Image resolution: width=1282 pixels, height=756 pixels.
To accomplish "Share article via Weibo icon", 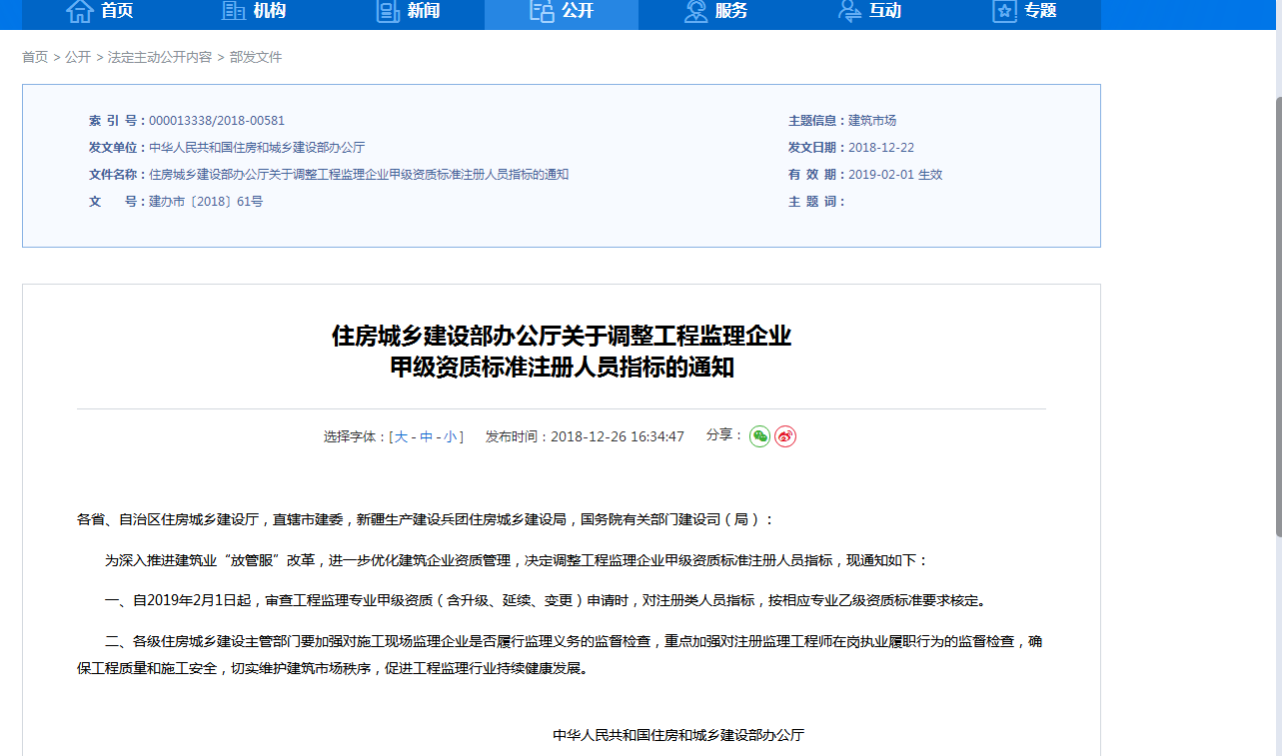I will (785, 436).
